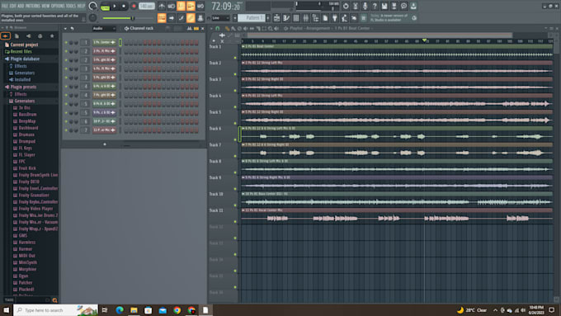The height and width of the screenshot is (316, 561).
Task: Click the red Record button
Action: [134, 6]
